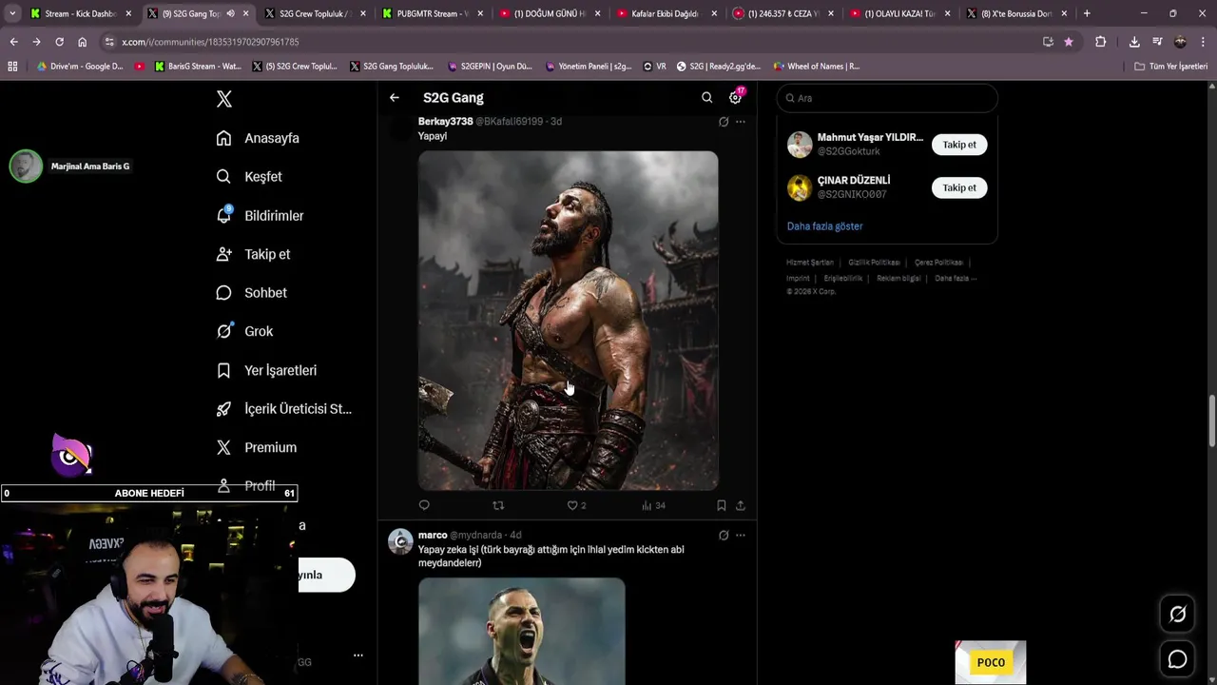Follow ÇINAR DÜZENLİ with Takip et
Image resolution: width=1217 pixels, height=685 pixels.
959,187
